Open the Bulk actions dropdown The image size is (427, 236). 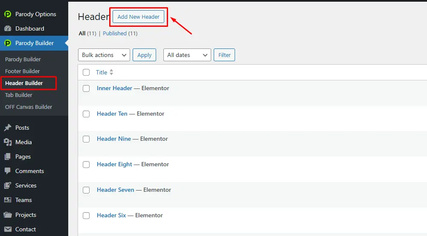point(104,55)
